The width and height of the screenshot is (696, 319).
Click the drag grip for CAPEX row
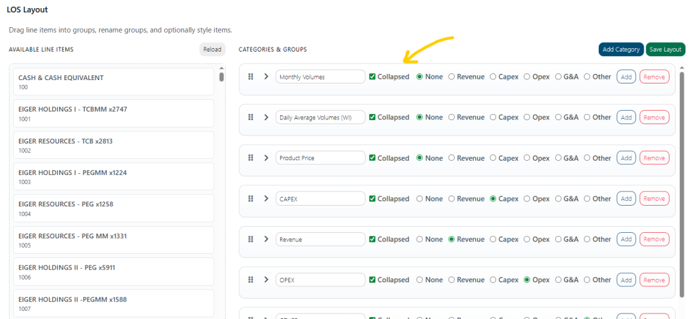[251, 199]
